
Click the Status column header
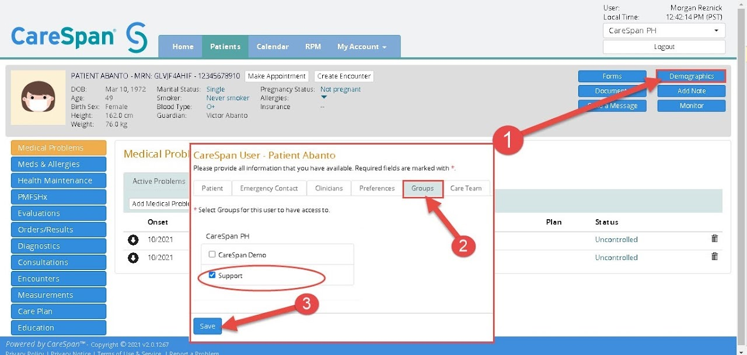(606, 222)
